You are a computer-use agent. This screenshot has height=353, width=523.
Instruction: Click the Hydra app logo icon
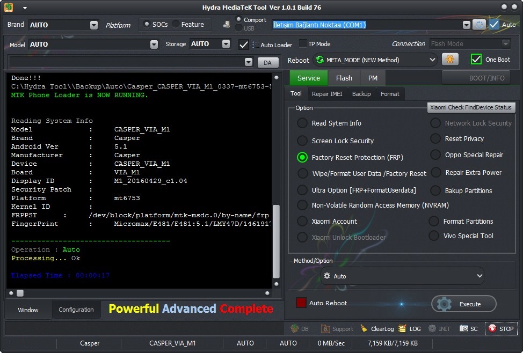[9, 8]
